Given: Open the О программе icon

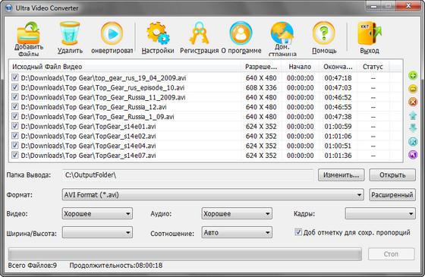Looking at the screenshot, I should coord(241,33).
